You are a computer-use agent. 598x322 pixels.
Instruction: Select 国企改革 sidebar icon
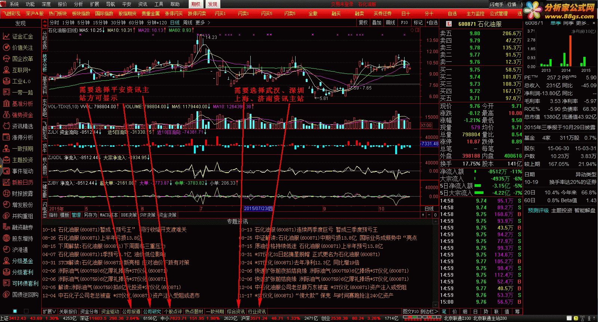pyautogui.click(x=6, y=59)
